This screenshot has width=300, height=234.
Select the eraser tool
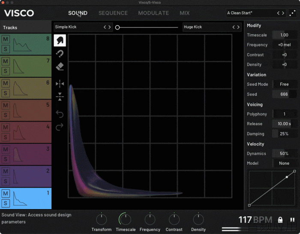point(60,67)
